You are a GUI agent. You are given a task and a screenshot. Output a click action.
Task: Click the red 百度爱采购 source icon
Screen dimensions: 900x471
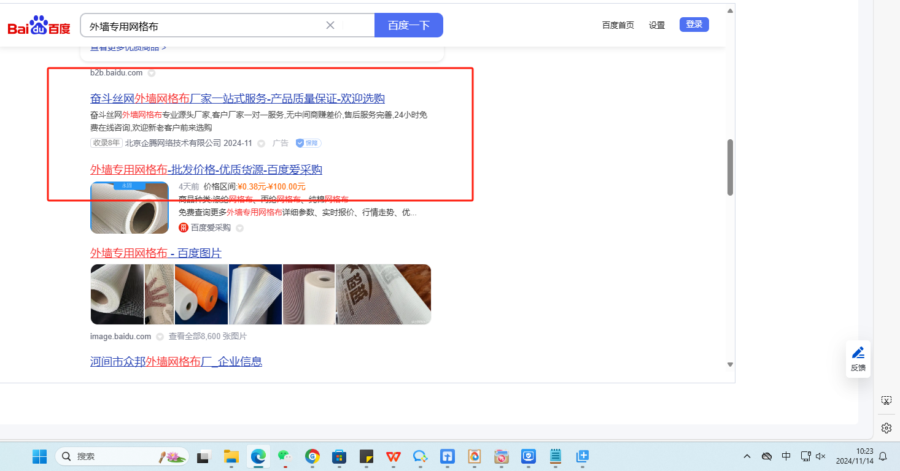(183, 228)
